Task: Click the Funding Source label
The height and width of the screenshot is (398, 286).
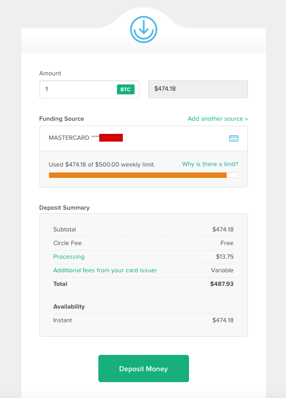Action: [x=62, y=119]
